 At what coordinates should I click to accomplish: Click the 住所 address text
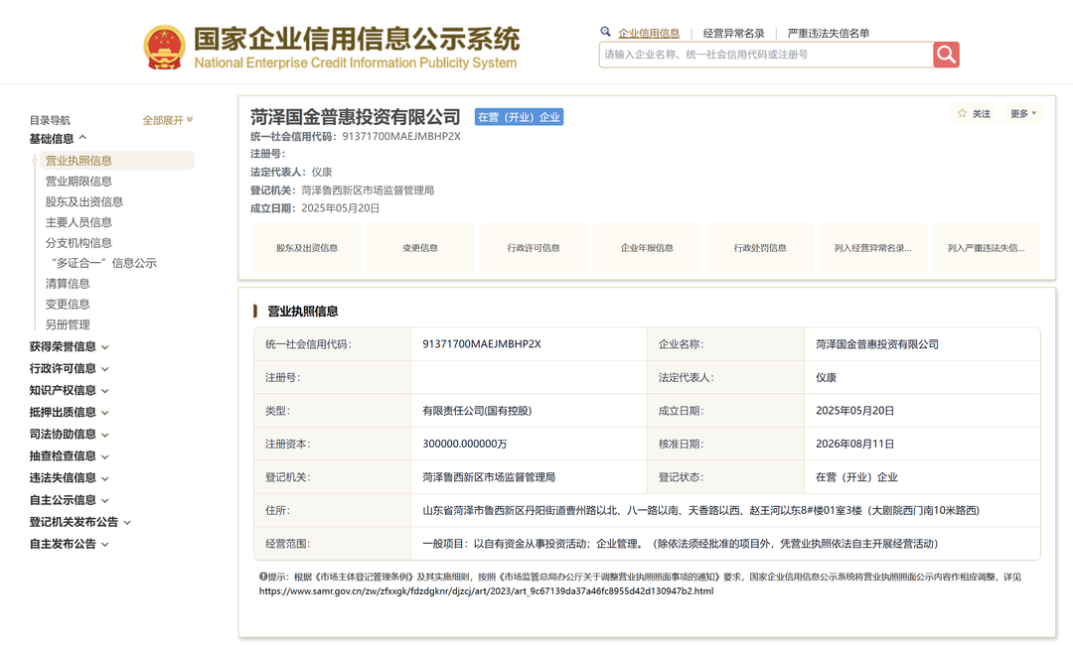(700, 510)
